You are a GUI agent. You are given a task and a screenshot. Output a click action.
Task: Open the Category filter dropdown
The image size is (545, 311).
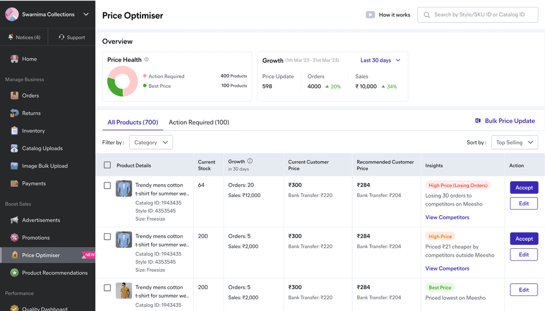pos(151,142)
